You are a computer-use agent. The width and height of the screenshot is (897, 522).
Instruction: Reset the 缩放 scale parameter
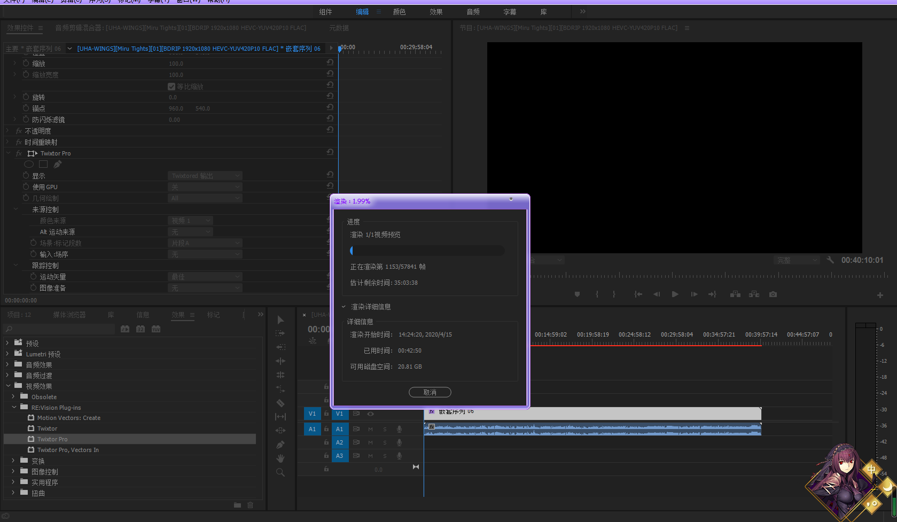click(x=330, y=63)
